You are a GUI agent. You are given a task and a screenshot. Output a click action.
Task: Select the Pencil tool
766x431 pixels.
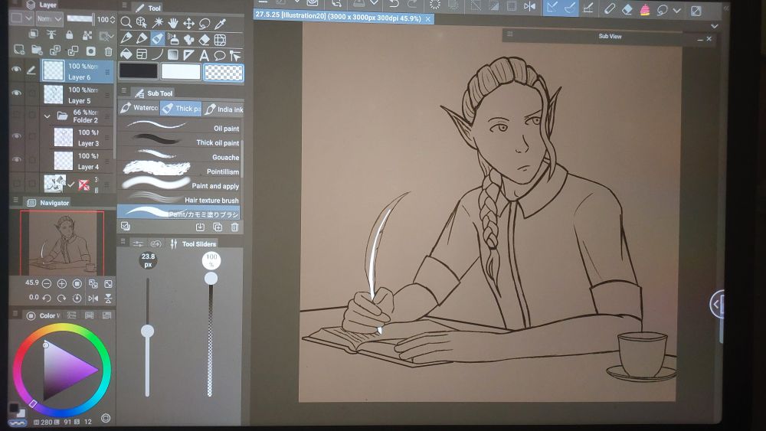pos(142,38)
